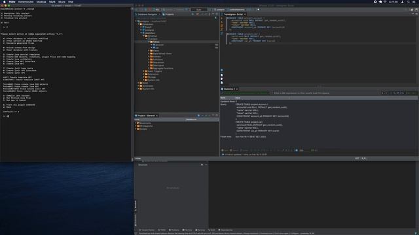Screen dimensions: 419x235
Task: Select the Extensions folder
Action: (152, 74)
